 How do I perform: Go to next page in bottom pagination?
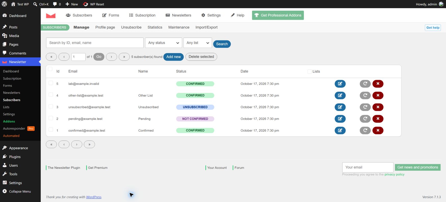(x=77, y=144)
